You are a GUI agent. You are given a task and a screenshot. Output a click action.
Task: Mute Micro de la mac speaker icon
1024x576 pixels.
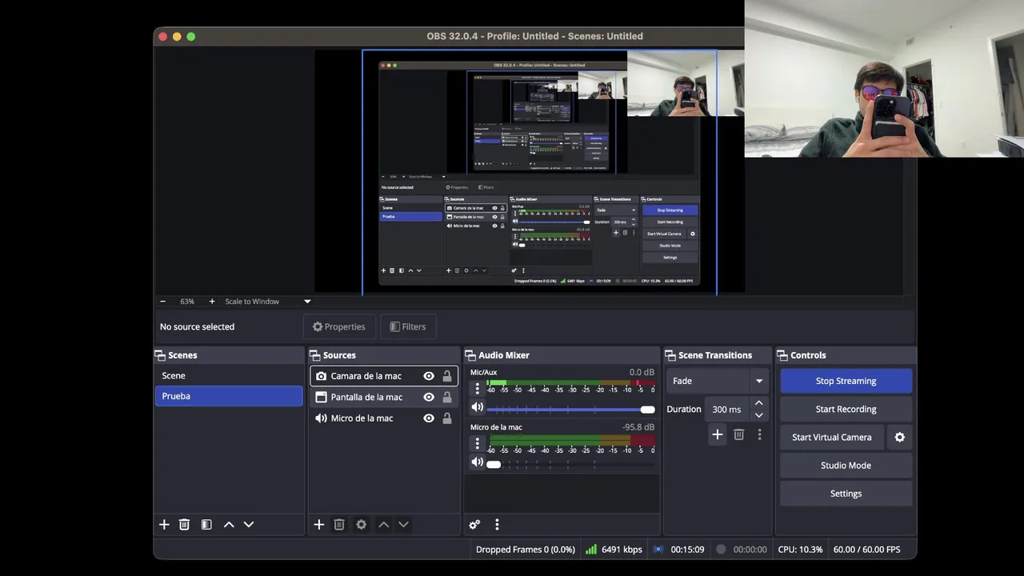(x=478, y=462)
